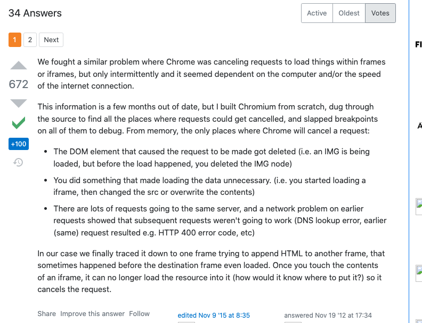
Task: Click the 34 Answers heading
Action: [35, 13]
